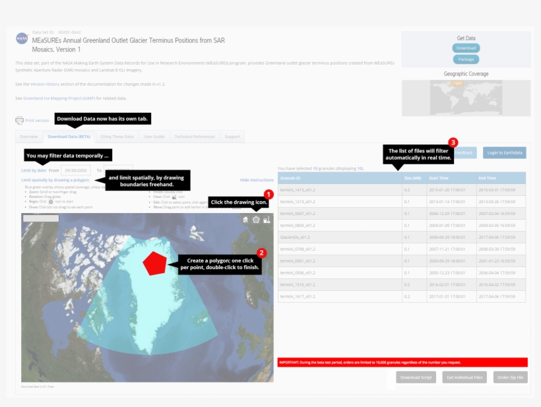Screen dimensions: 541x407
Task: Collapse instructions via Hide Instructions link
Action: [256, 179]
